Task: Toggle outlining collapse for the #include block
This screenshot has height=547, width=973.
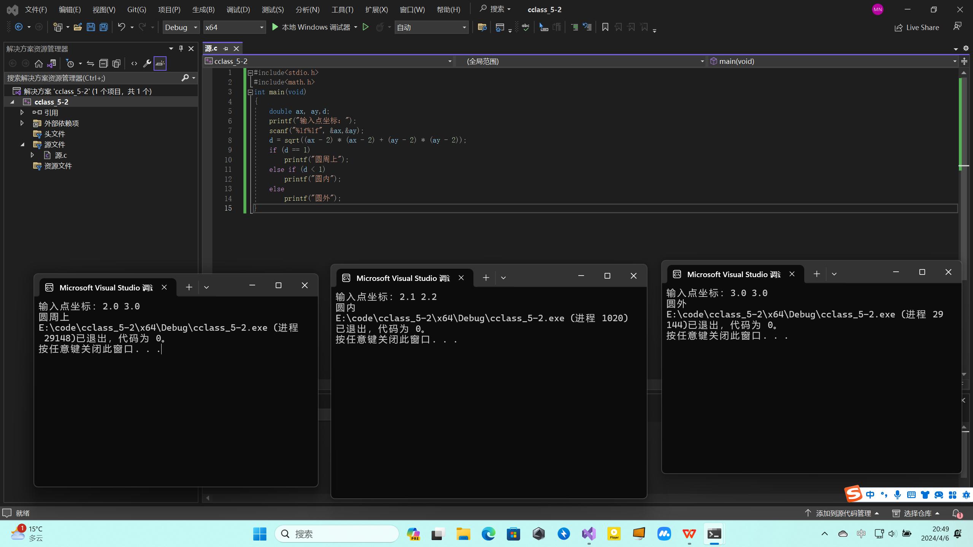Action: [x=250, y=73]
